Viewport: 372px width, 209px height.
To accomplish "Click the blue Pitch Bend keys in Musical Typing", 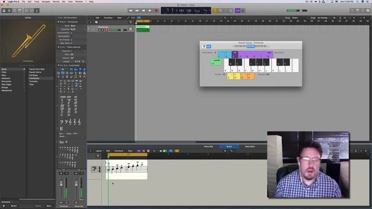I will (x=224, y=55).
